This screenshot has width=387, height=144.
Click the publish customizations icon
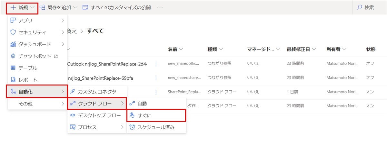click(x=85, y=7)
